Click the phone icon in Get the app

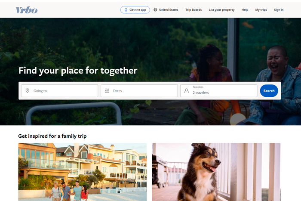click(x=126, y=10)
